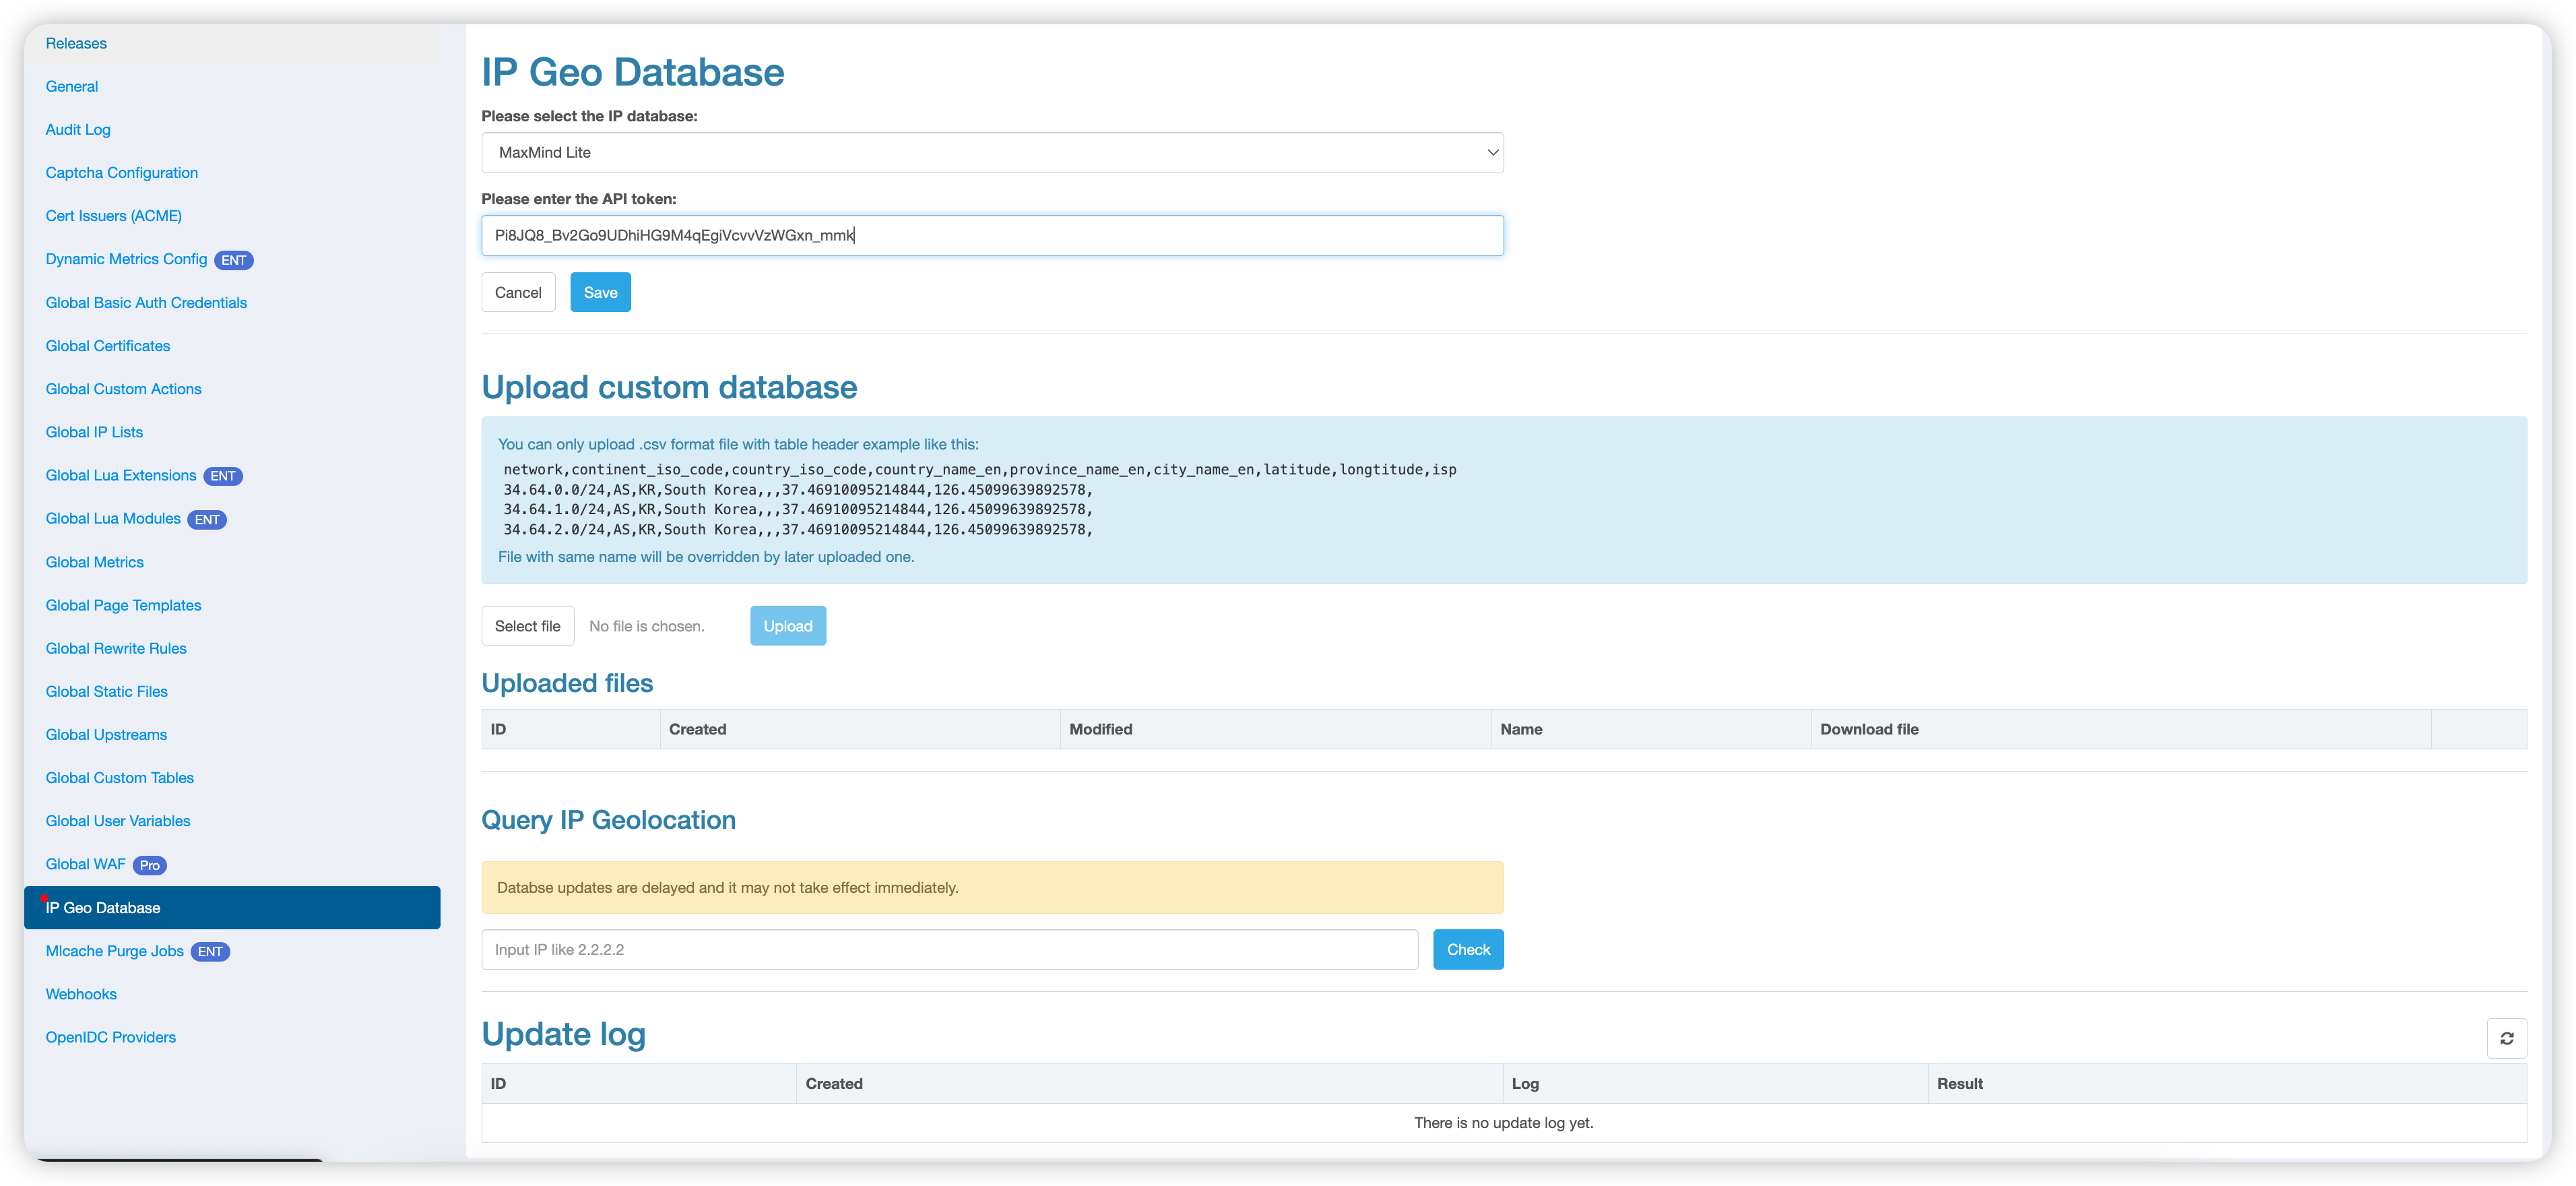Focus the Input IP query field

(x=949, y=949)
